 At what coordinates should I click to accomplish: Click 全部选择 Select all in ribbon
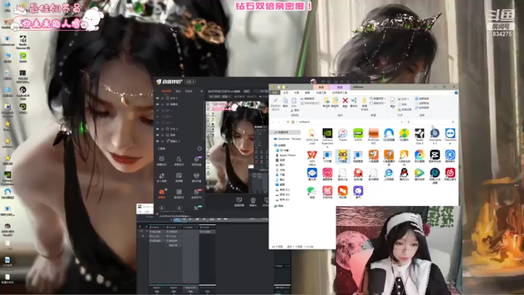tap(422, 99)
